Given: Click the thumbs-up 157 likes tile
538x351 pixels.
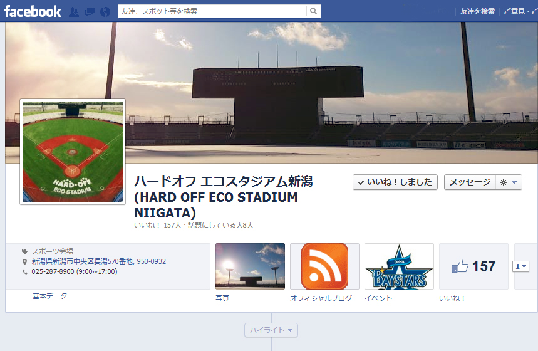Looking at the screenshot, I should 473,266.
